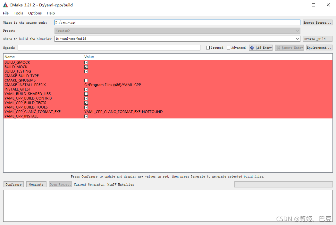Open the Preset dropdown
Screen dimensions: 336x225
click(x=298, y=30)
